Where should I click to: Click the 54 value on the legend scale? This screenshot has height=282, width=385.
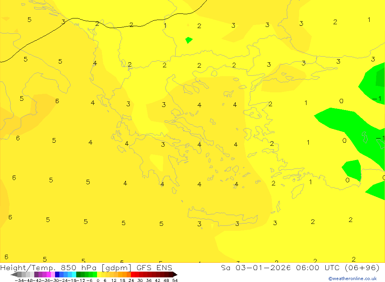coord(175,280)
